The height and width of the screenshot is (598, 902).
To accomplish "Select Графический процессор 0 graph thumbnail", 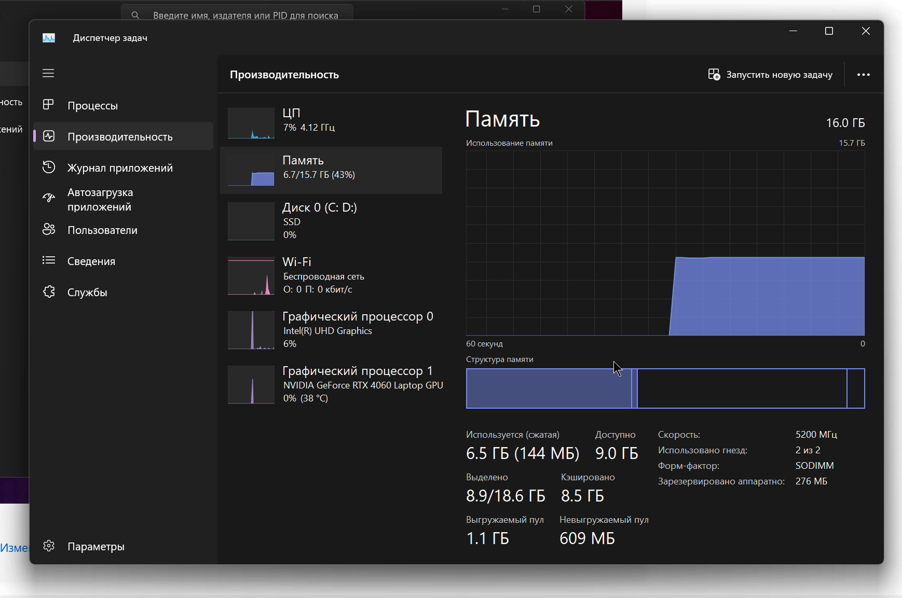I will tap(251, 330).
